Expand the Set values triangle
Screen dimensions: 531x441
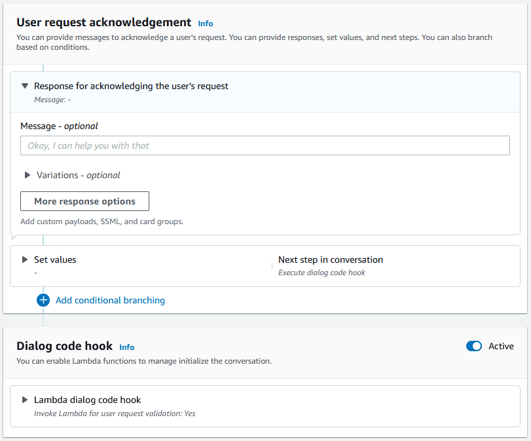[25, 259]
